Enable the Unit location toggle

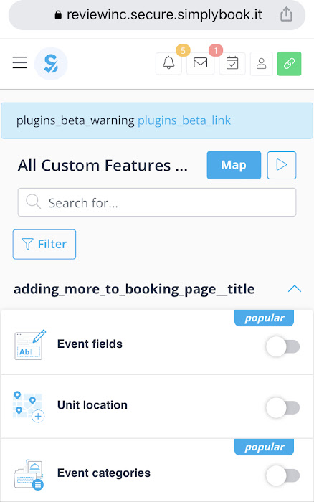[x=282, y=407]
